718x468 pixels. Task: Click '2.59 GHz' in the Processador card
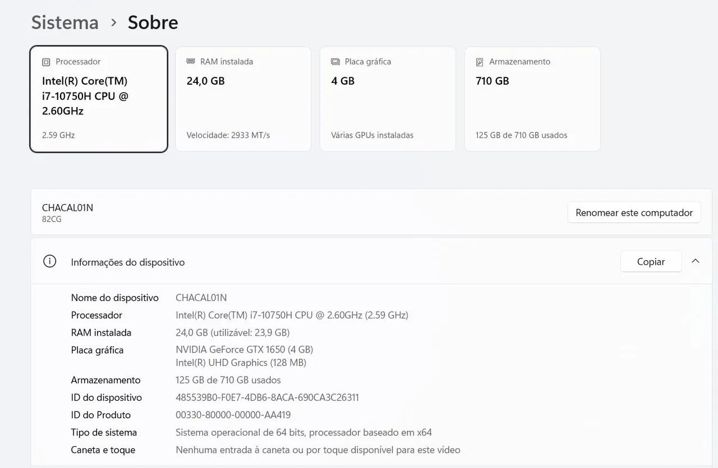(x=58, y=135)
